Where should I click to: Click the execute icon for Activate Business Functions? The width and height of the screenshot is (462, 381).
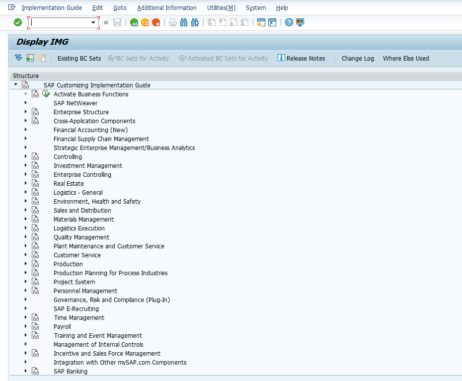pos(46,94)
